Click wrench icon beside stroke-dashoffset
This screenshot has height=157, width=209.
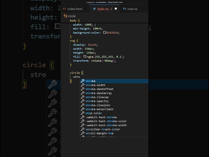(83, 89)
